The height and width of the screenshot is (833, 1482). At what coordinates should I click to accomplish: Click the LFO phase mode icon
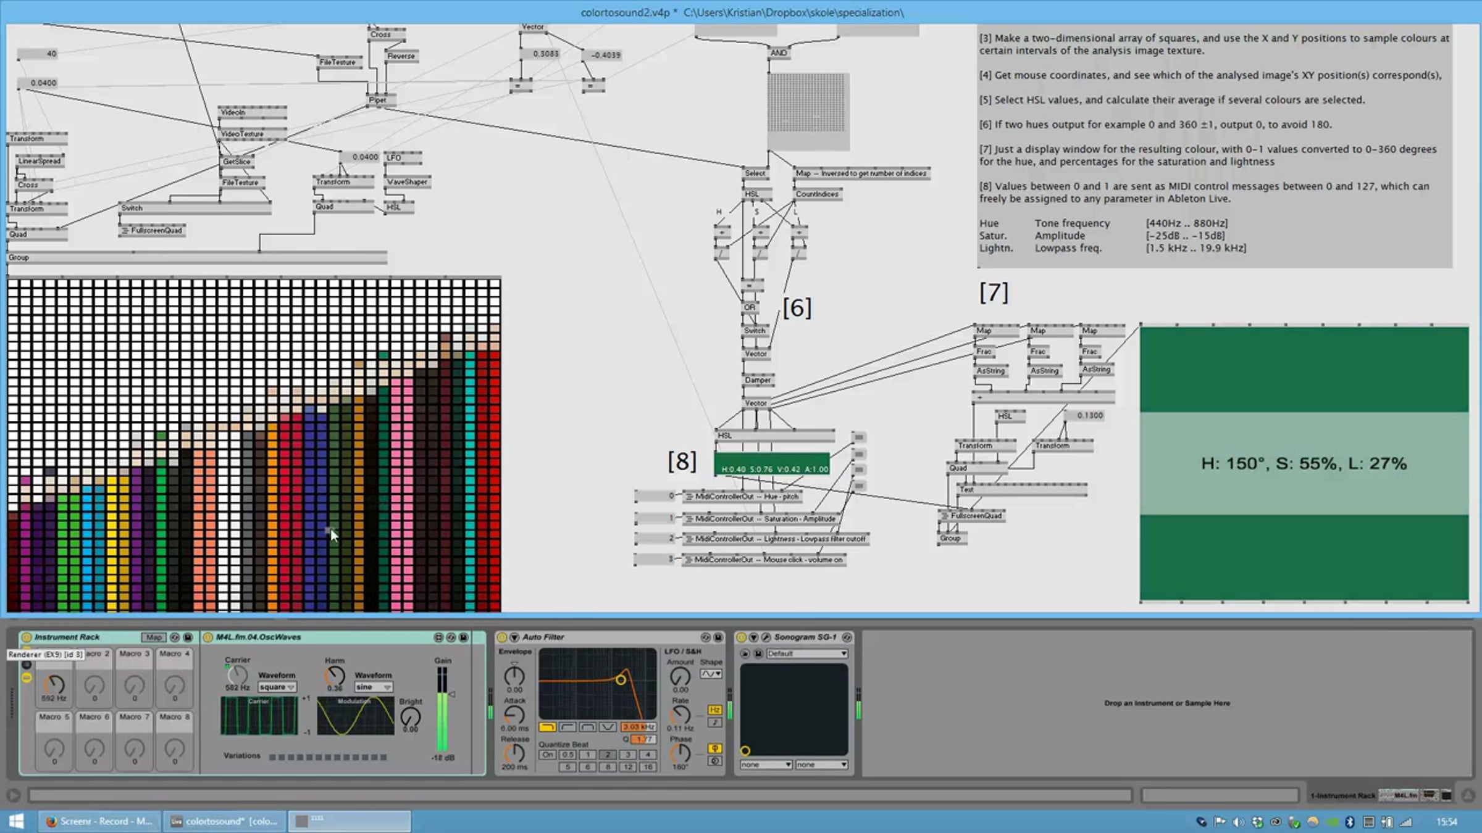[714, 748]
